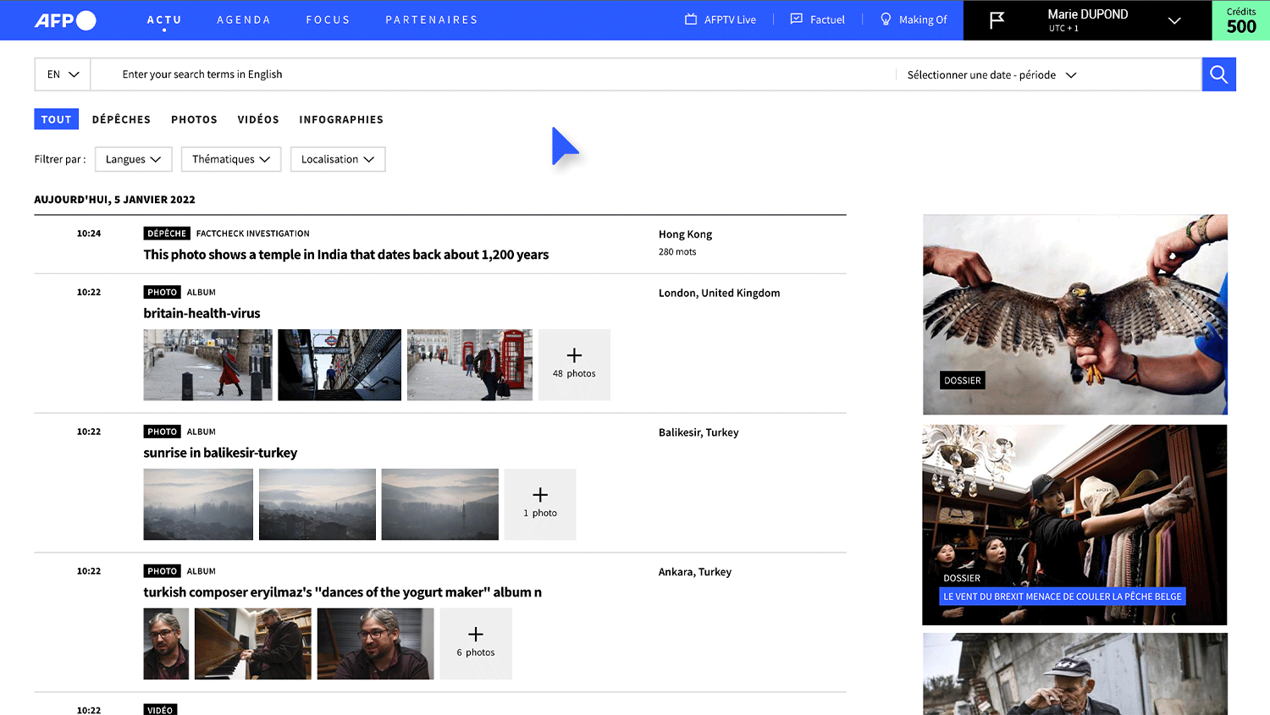This screenshot has width=1270, height=715.
Task: Open the date-période selector
Action: (x=991, y=74)
